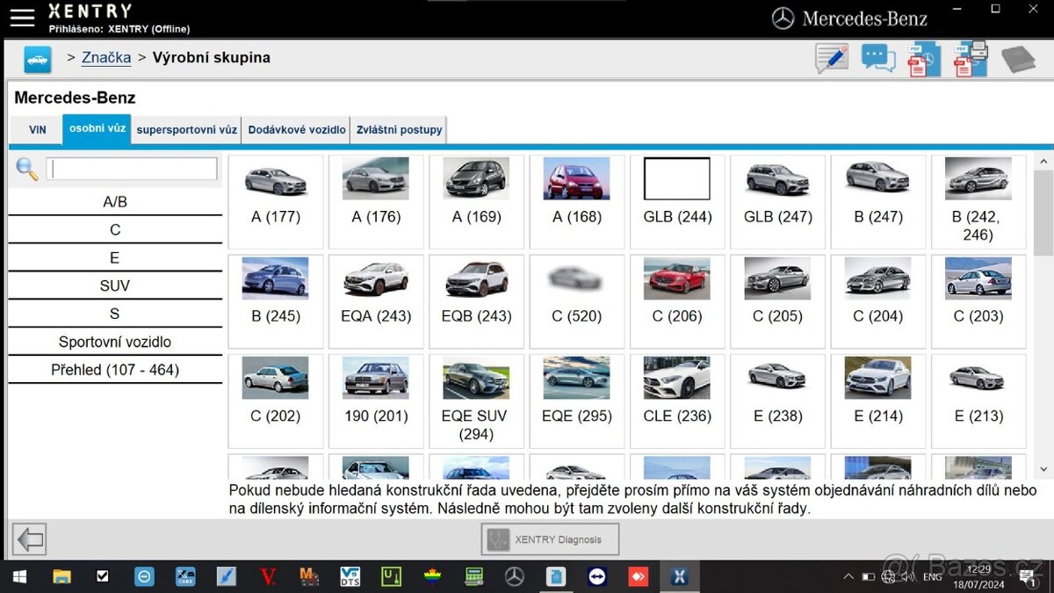Open TeamViewer from the taskbar
This screenshot has height=593, width=1054.
596,576
